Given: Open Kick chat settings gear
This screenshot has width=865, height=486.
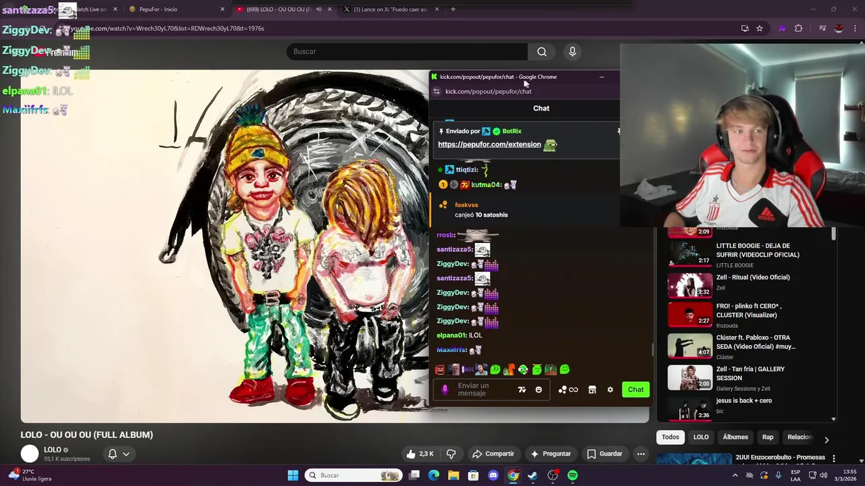Looking at the screenshot, I should 610,389.
